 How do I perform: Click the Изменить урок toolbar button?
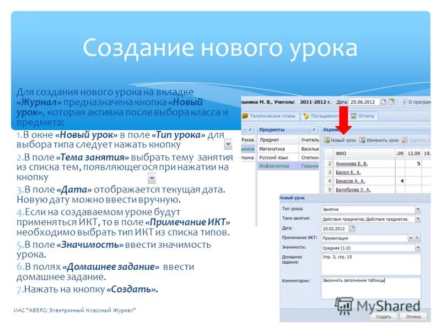[379, 140]
